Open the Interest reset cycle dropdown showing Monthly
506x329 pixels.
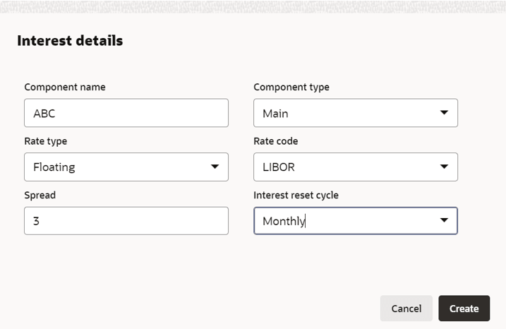point(356,221)
